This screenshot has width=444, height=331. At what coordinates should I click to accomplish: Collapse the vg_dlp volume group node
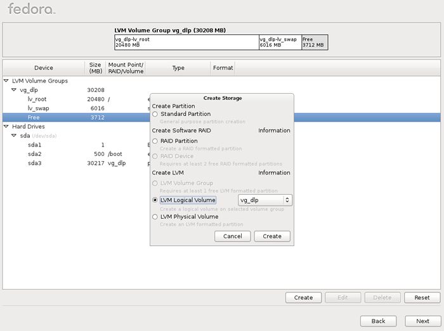(14, 90)
